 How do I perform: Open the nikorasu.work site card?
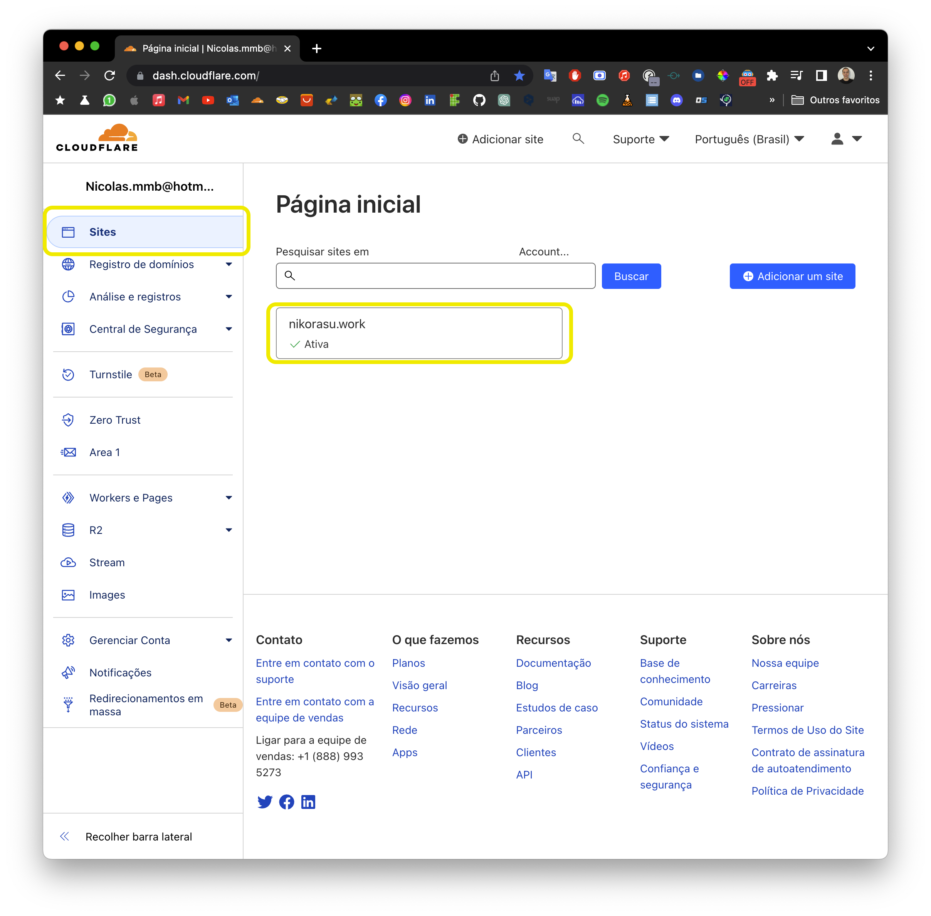point(419,333)
